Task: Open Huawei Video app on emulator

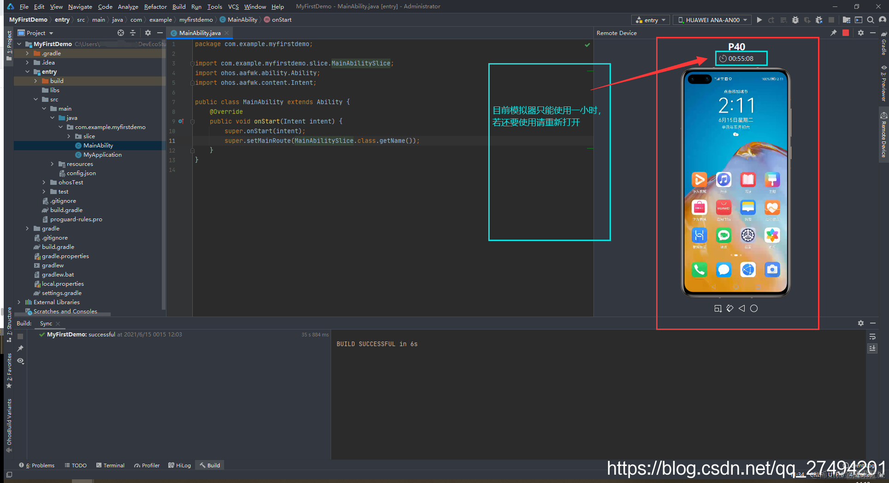Action: pos(699,179)
